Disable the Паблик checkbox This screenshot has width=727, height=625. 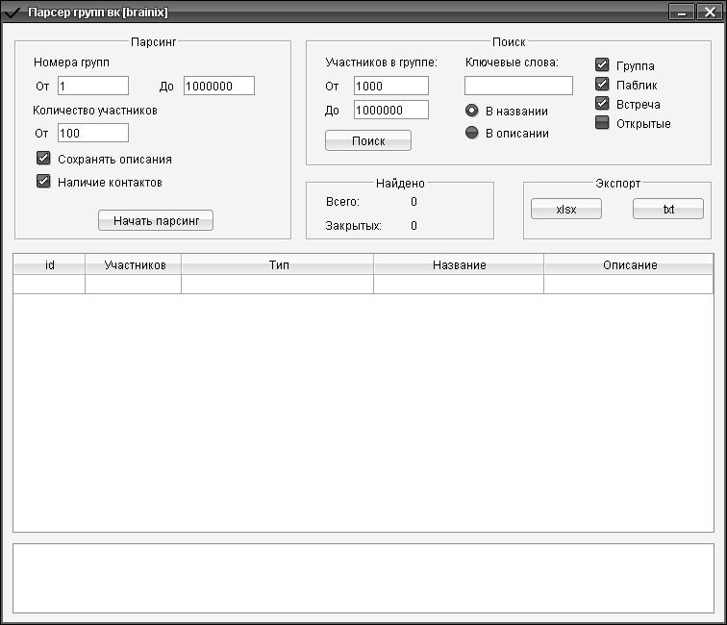[x=603, y=85]
